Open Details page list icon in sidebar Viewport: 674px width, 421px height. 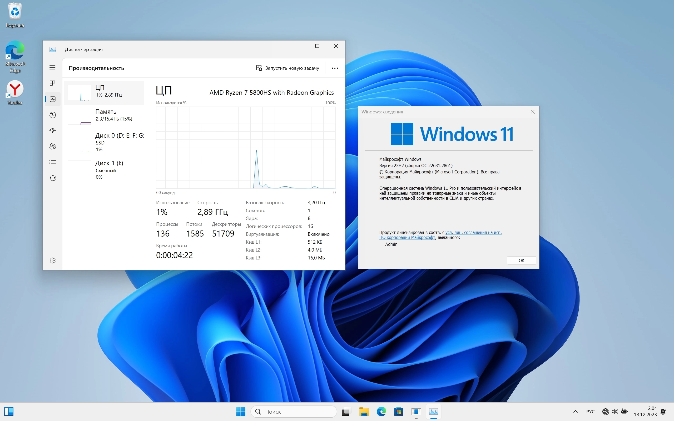tap(52, 162)
